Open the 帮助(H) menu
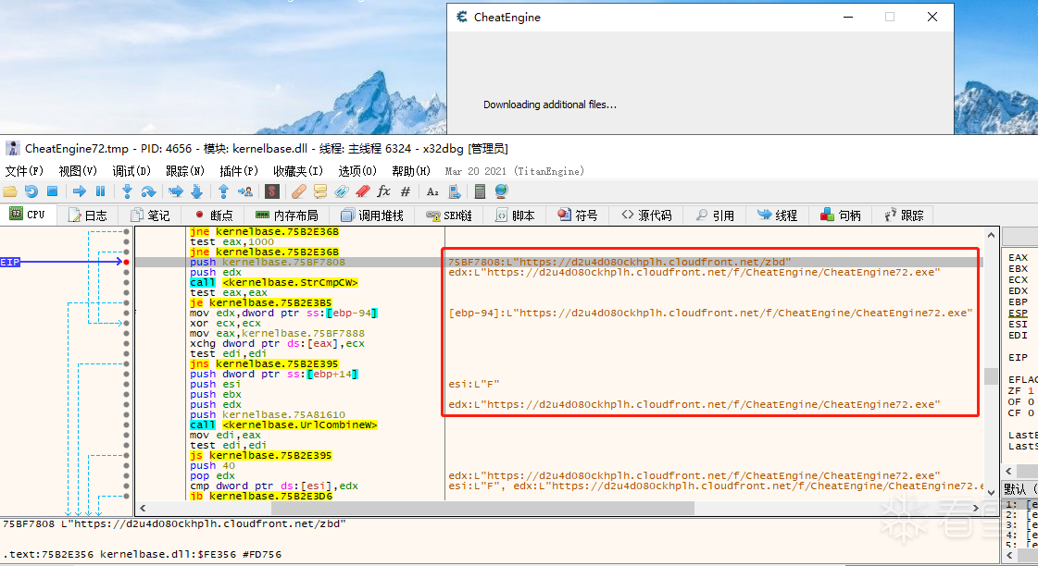Viewport: 1038px width, 566px height. click(411, 171)
